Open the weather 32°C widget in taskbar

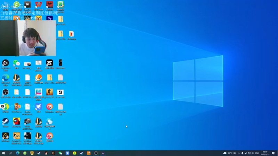pyautogui.click(x=229, y=153)
